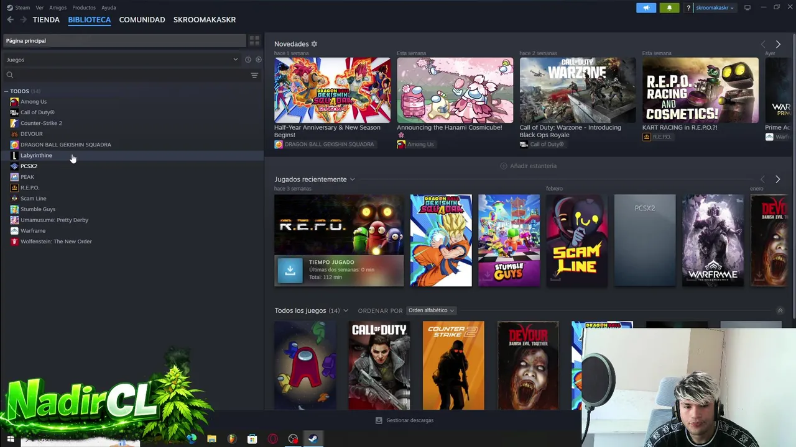Go back with the left arrow

[11, 20]
